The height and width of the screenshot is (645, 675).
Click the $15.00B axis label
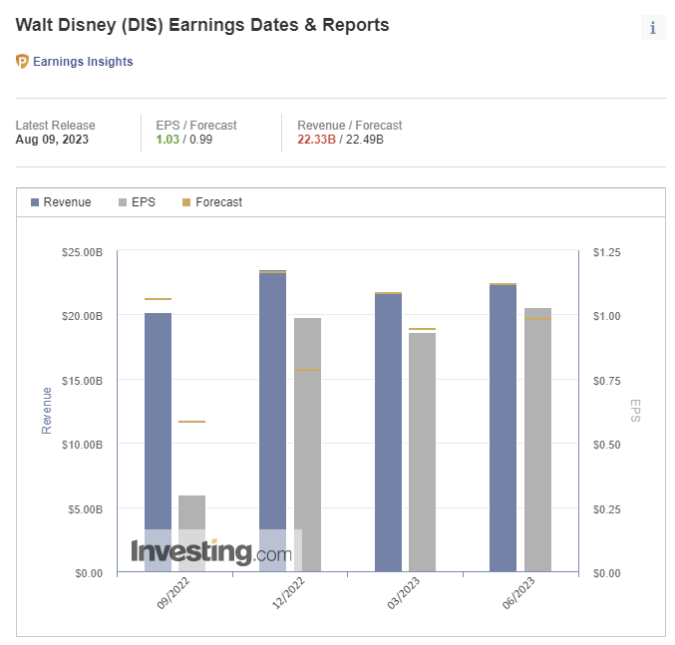(82, 381)
